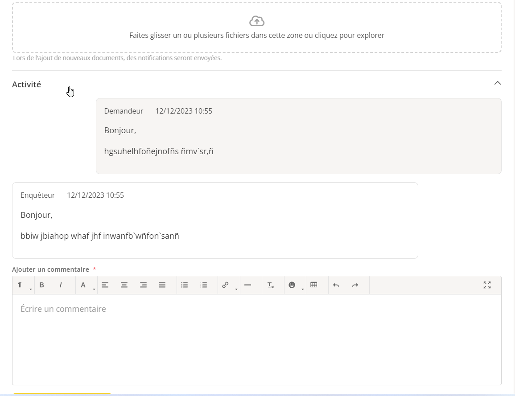Open the text color tool
This screenshot has height=396, width=515.
tap(83, 285)
